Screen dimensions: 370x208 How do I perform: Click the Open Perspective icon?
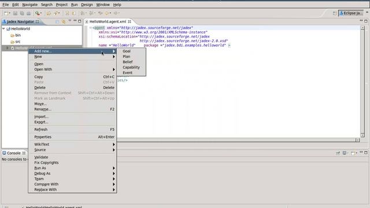click(x=334, y=13)
